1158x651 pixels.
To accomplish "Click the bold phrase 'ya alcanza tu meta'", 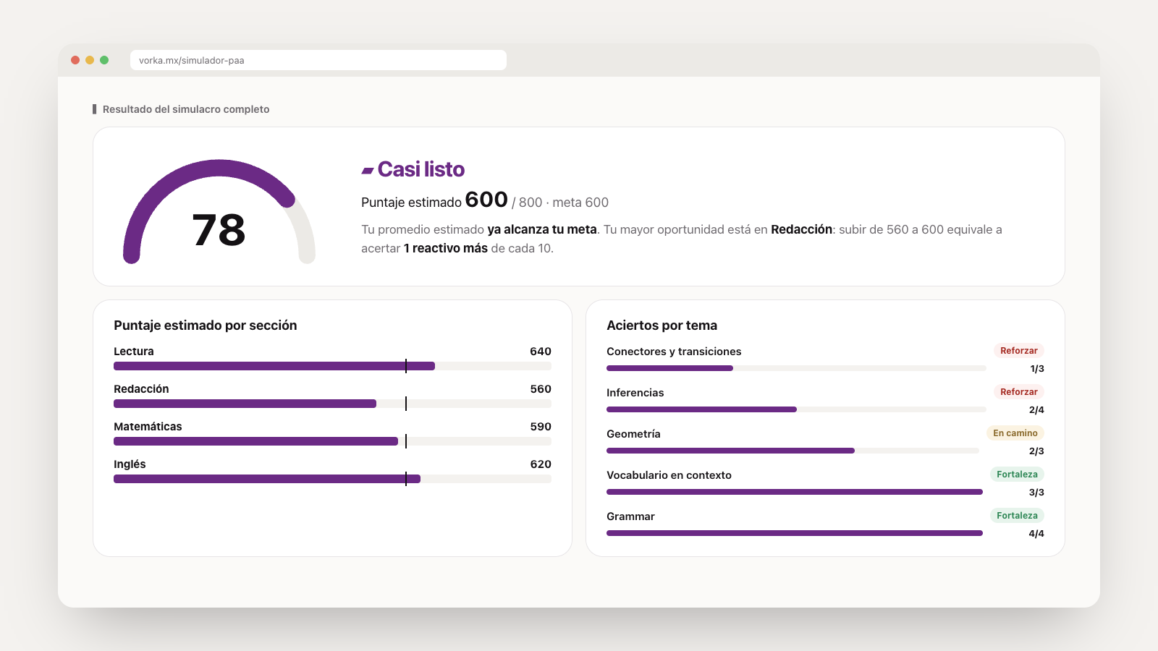I will click(542, 229).
